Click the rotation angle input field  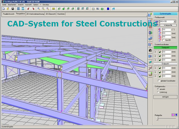pos(166,30)
